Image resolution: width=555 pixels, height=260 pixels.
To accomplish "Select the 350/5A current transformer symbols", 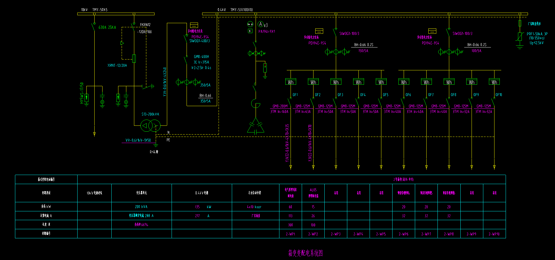I will click(188, 82).
